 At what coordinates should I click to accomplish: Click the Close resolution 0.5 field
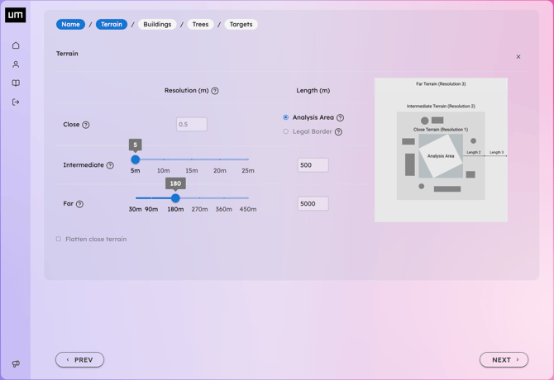(192, 124)
